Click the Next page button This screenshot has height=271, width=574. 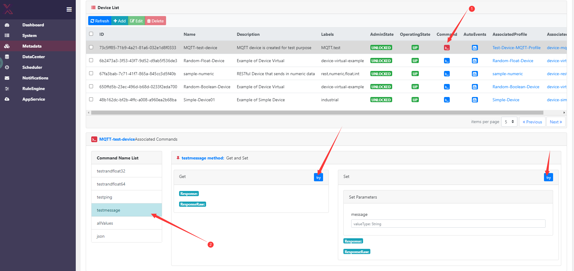pos(556,122)
